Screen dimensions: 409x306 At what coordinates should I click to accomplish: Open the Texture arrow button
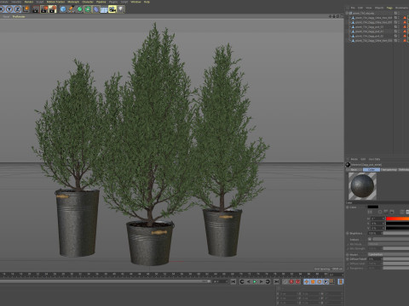tap(370, 239)
